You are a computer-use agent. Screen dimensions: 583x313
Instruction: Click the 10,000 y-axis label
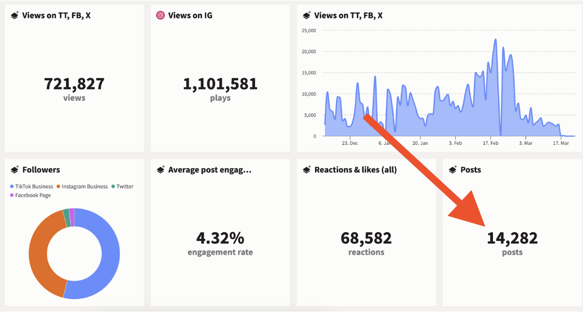[x=308, y=94]
